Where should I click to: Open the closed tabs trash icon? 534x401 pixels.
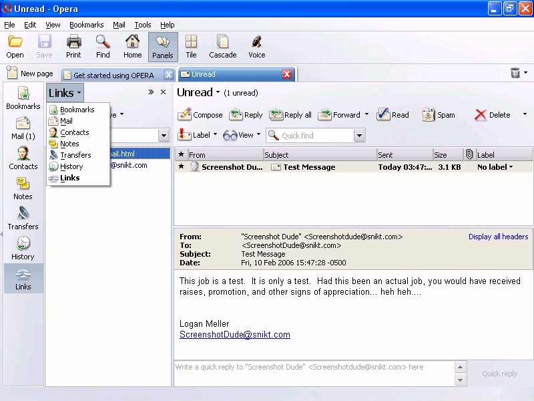tap(515, 74)
